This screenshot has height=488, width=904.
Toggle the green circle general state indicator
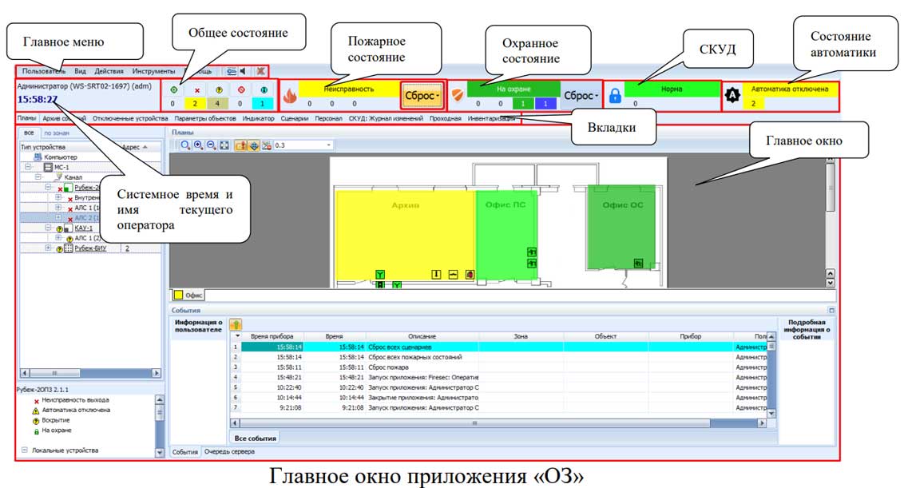pos(175,89)
